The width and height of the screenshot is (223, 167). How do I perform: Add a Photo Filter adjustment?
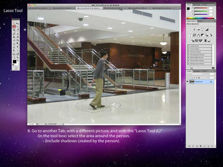tap(207, 35)
